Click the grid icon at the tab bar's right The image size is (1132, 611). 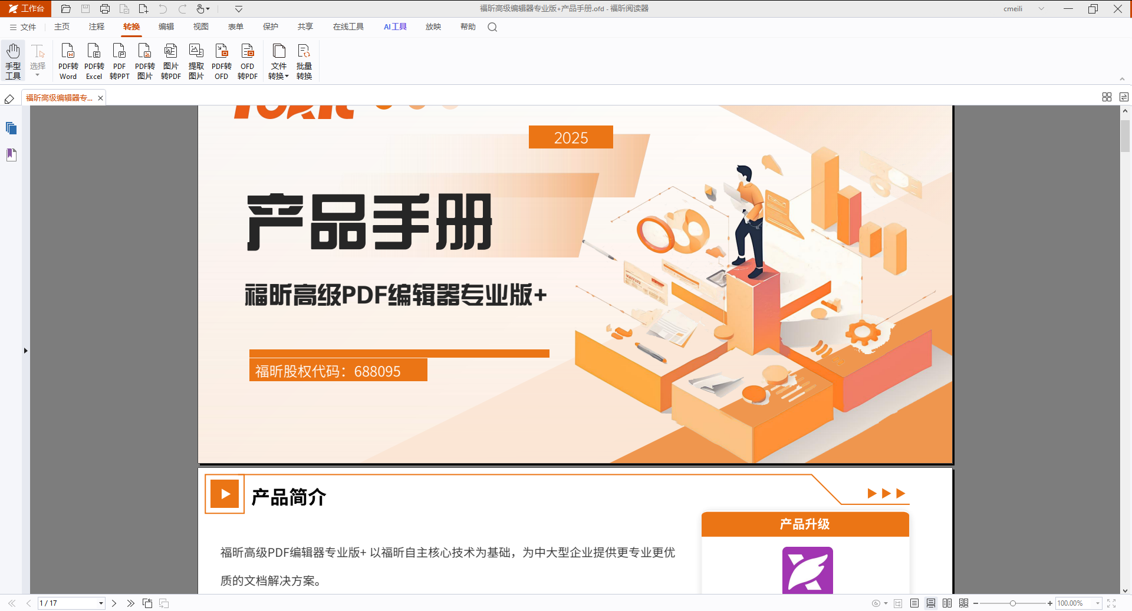[1107, 97]
